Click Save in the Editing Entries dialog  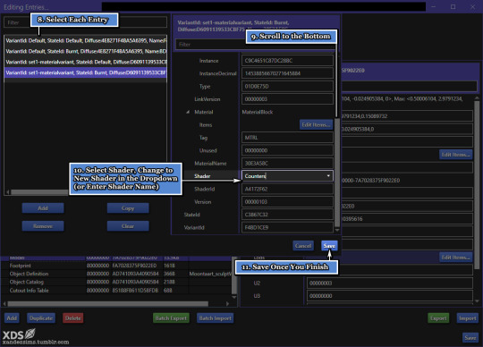(x=329, y=246)
